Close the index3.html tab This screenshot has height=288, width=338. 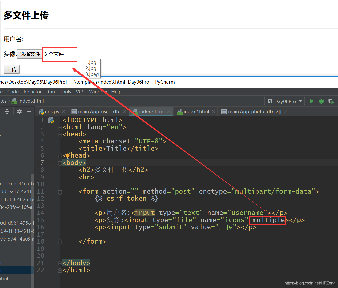[x=169, y=111]
